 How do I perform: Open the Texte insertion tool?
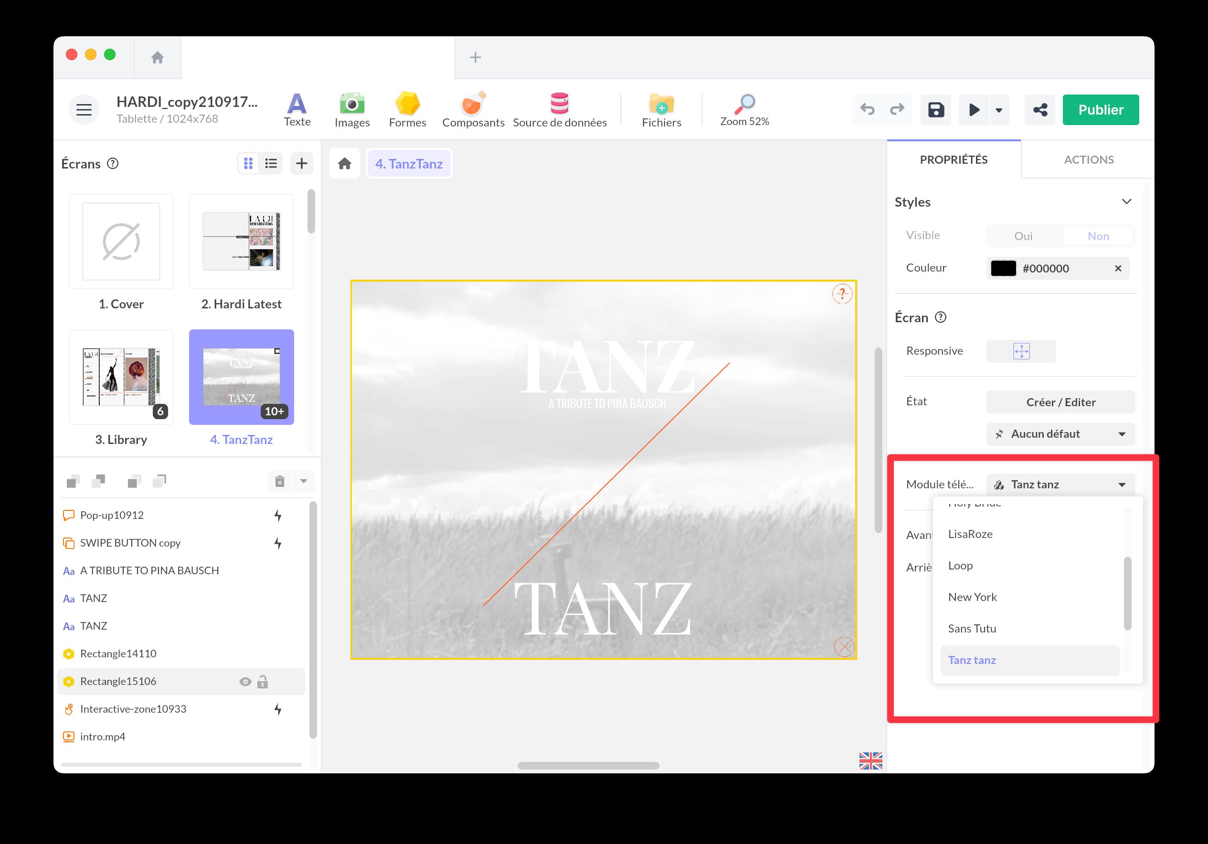coord(297,109)
